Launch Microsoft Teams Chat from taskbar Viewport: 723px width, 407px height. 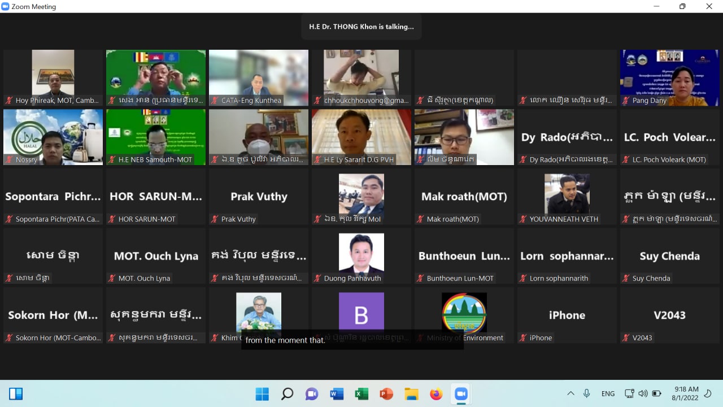(x=312, y=393)
